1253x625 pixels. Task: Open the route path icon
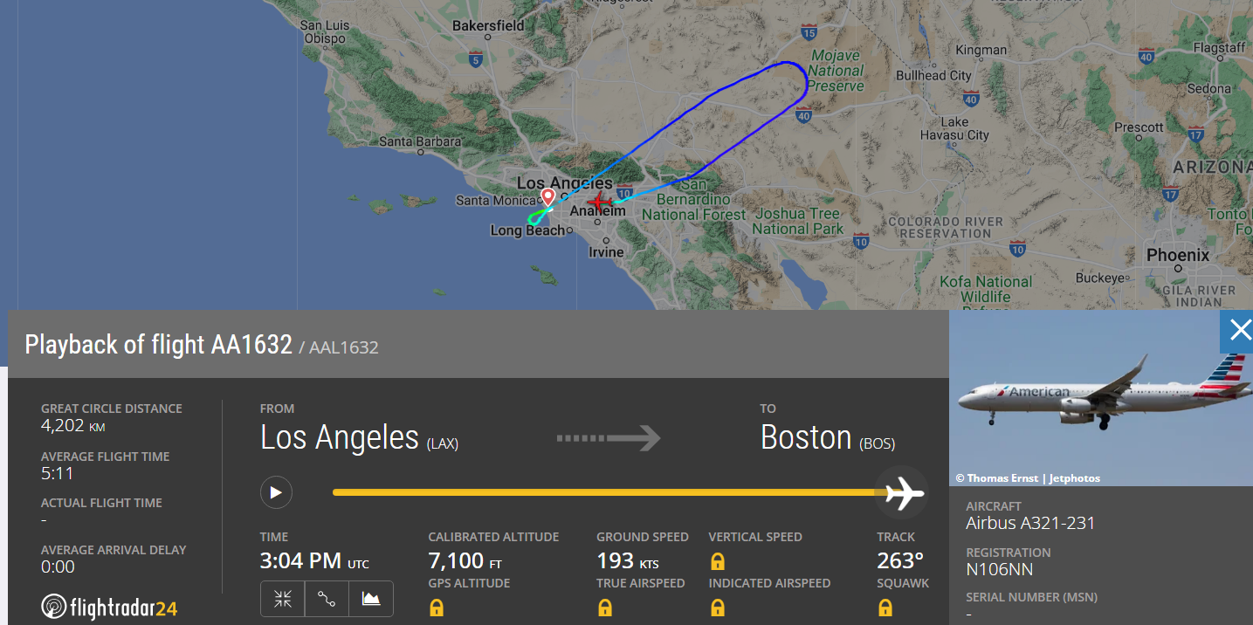click(327, 599)
